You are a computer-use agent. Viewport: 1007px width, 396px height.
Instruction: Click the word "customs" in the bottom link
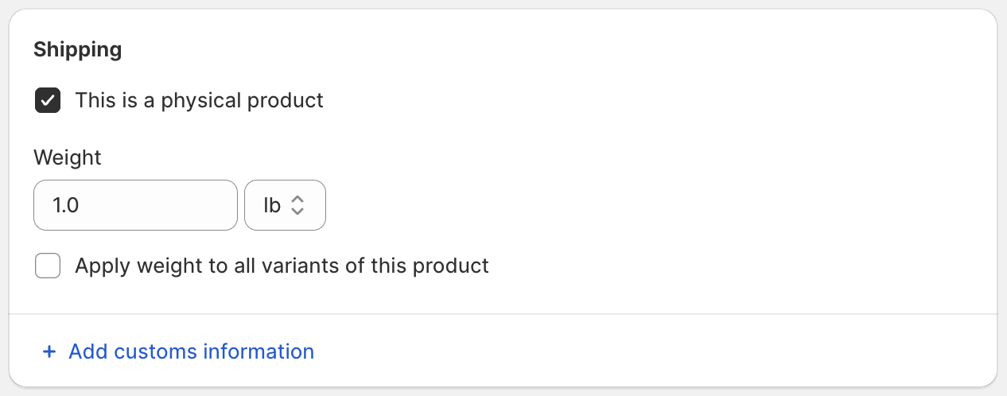[157, 351]
